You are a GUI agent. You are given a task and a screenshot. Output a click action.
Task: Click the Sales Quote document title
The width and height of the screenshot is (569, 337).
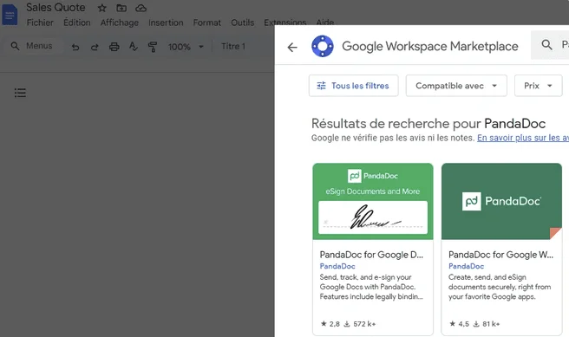pyautogui.click(x=56, y=8)
